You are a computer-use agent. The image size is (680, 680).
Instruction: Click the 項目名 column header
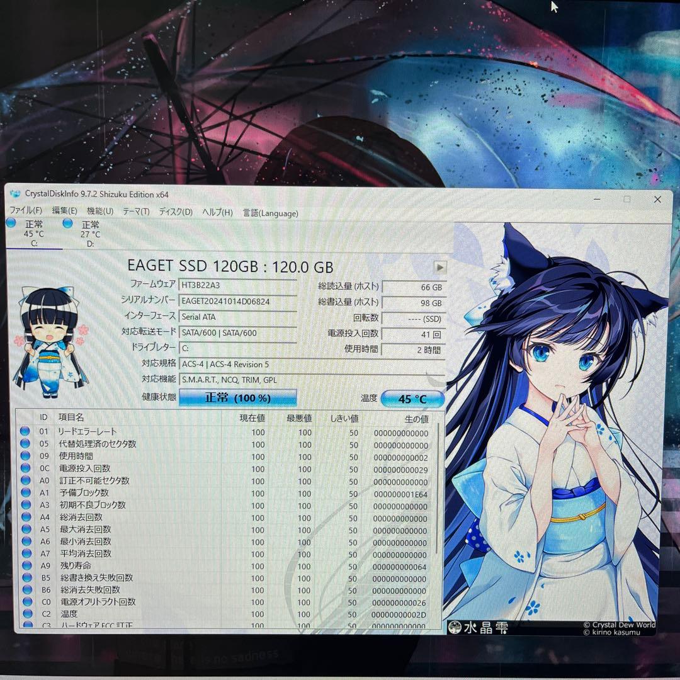[x=71, y=417]
